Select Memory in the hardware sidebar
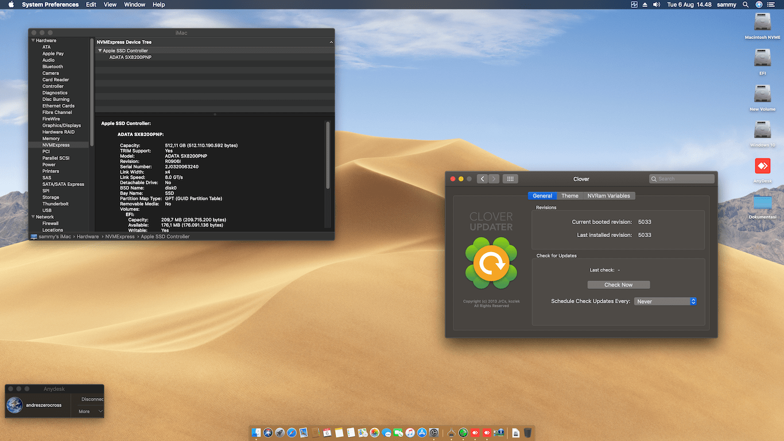Screen dimensions: 784x441 pyautogui.click(x=51, y=138)
